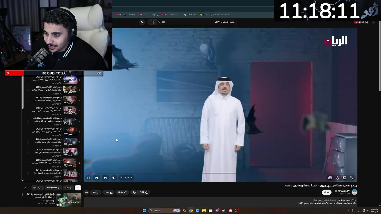
Task: Switch to theater mode
Action: click(x=344, y=178)
